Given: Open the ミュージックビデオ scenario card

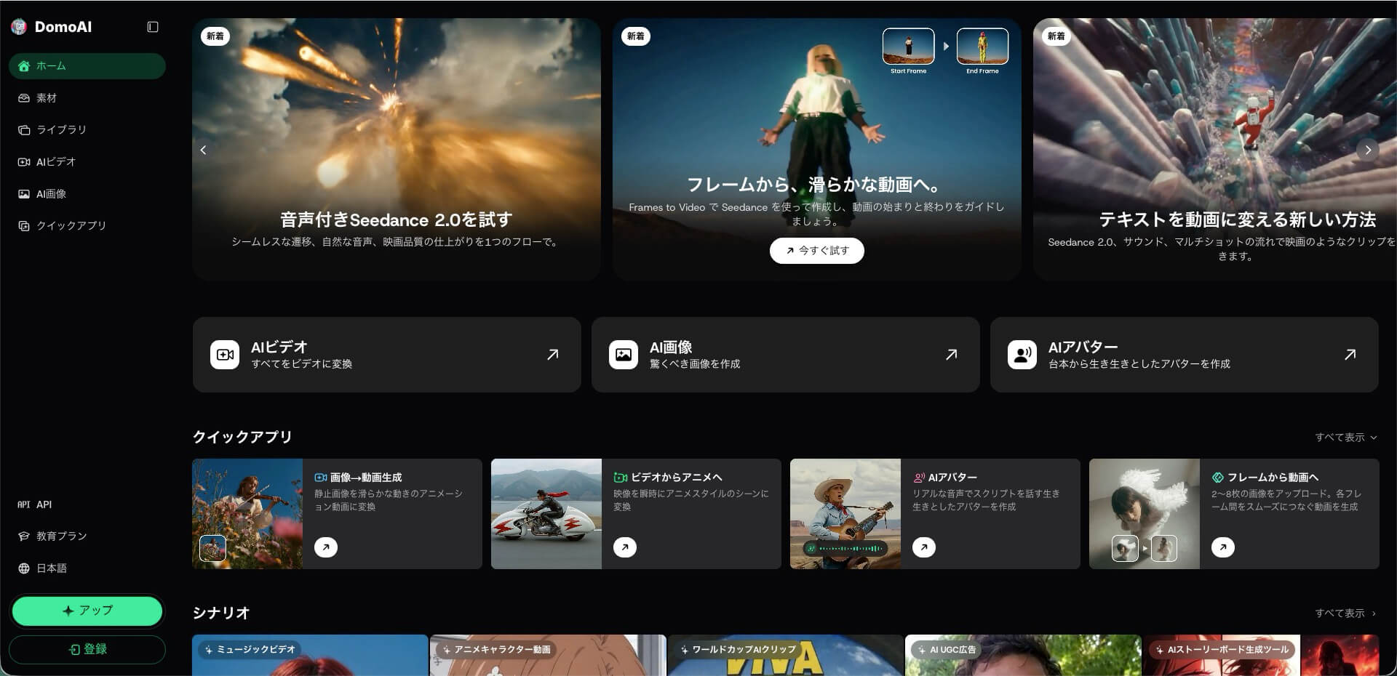Looking at the screenshot, I should (310, 655).
